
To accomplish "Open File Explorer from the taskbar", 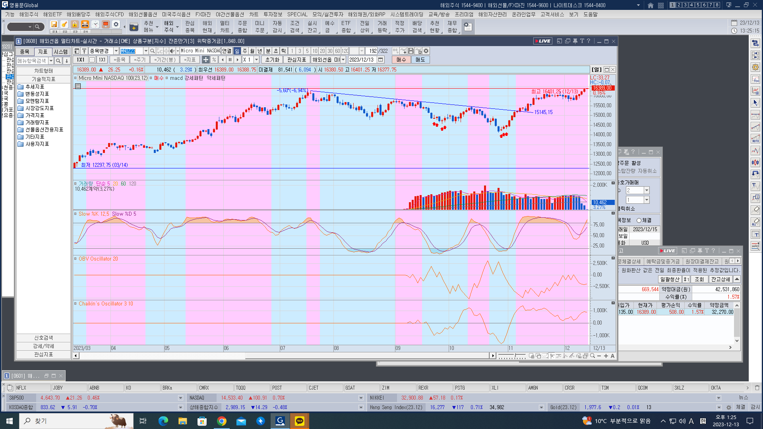I will coord(183,421).
